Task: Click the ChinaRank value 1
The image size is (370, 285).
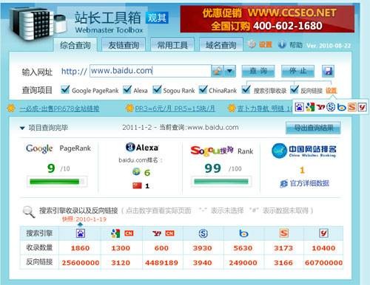Action: tap(302, 170)
